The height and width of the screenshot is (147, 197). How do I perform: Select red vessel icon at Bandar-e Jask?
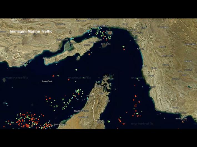click(183, 122)
